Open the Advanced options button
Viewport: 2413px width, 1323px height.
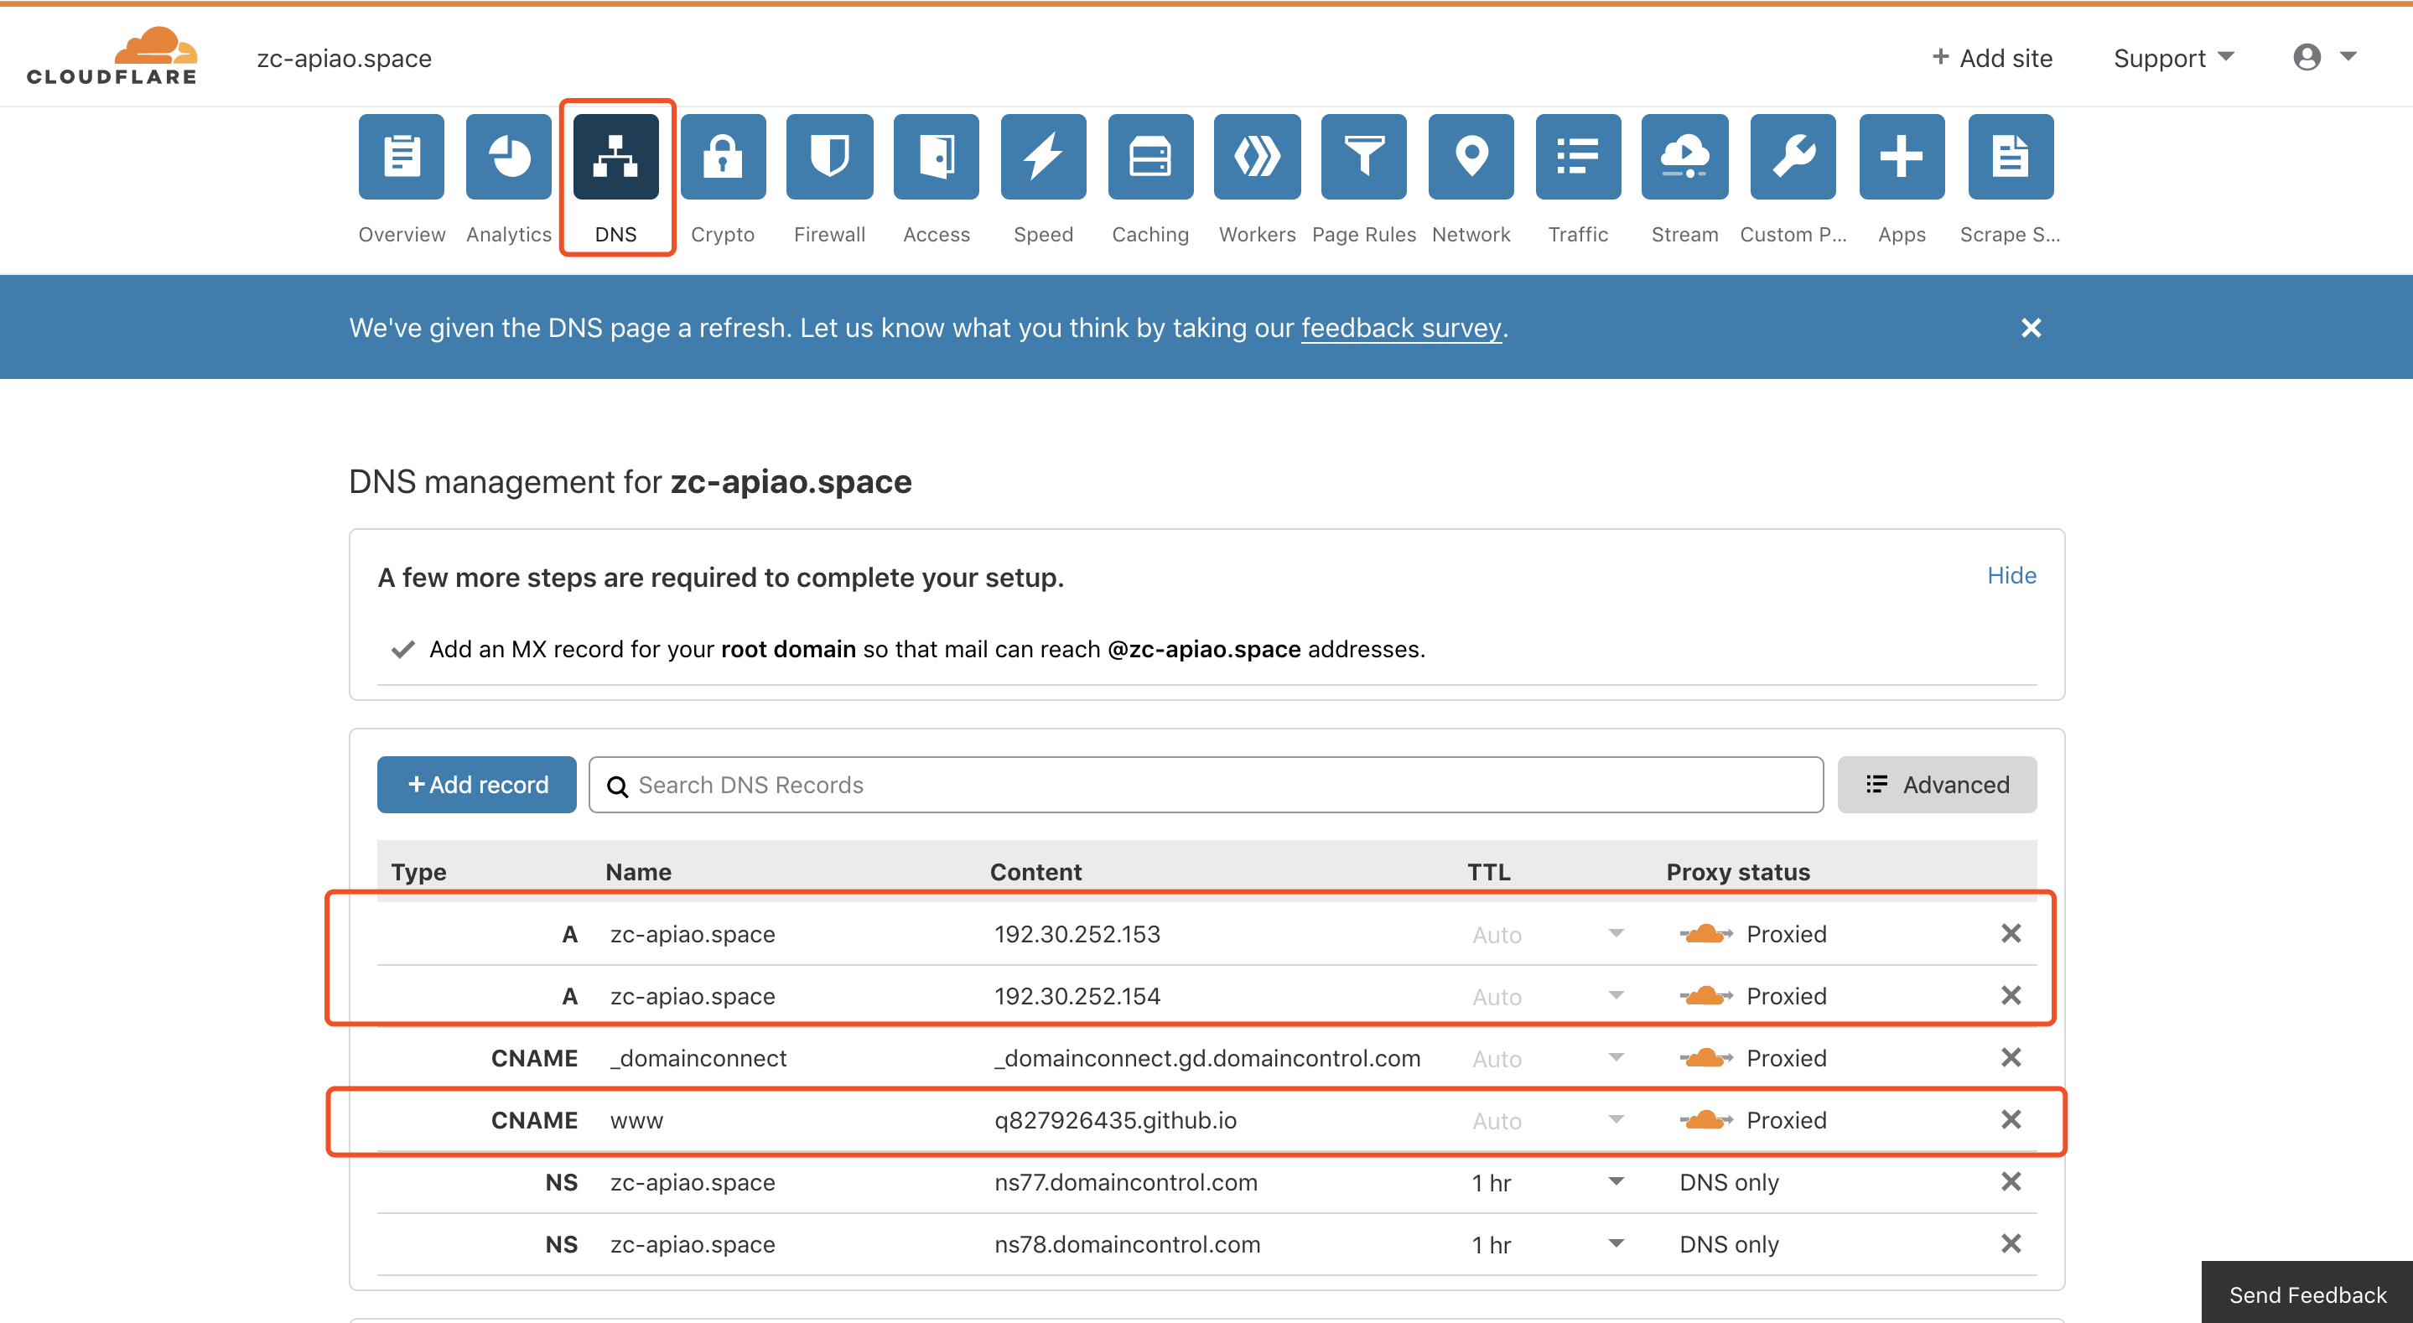click(1936, 784)
